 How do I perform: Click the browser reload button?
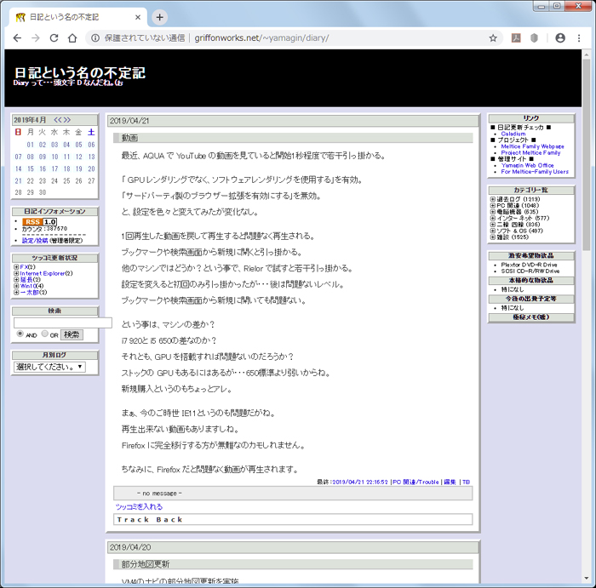pos(54,38)
